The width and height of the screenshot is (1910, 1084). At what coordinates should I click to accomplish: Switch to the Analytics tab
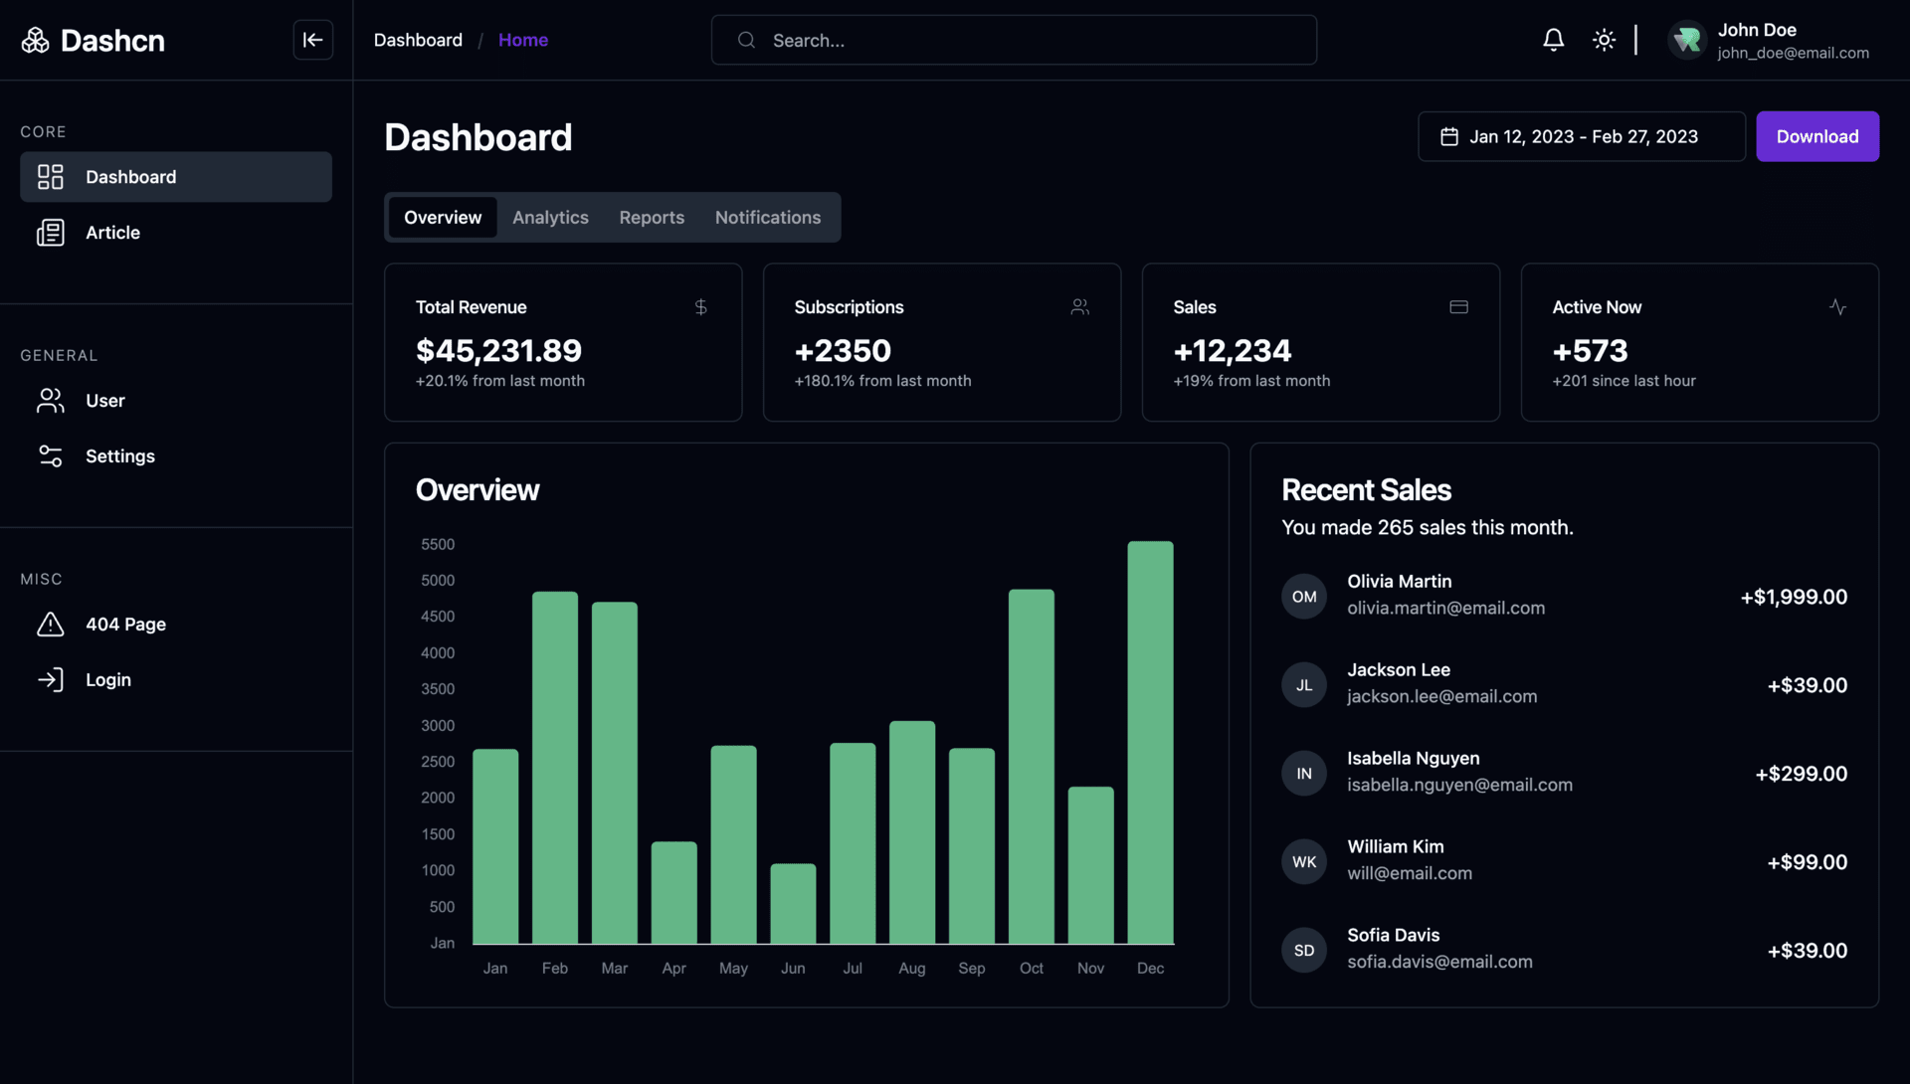550,217
